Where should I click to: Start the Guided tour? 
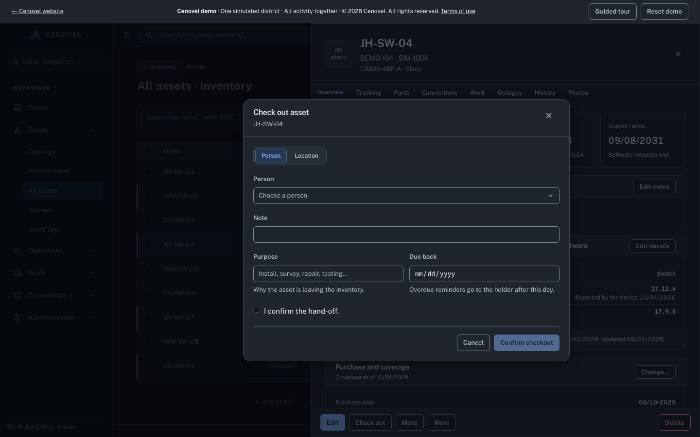pyautogui.click(x=612, y=12)
